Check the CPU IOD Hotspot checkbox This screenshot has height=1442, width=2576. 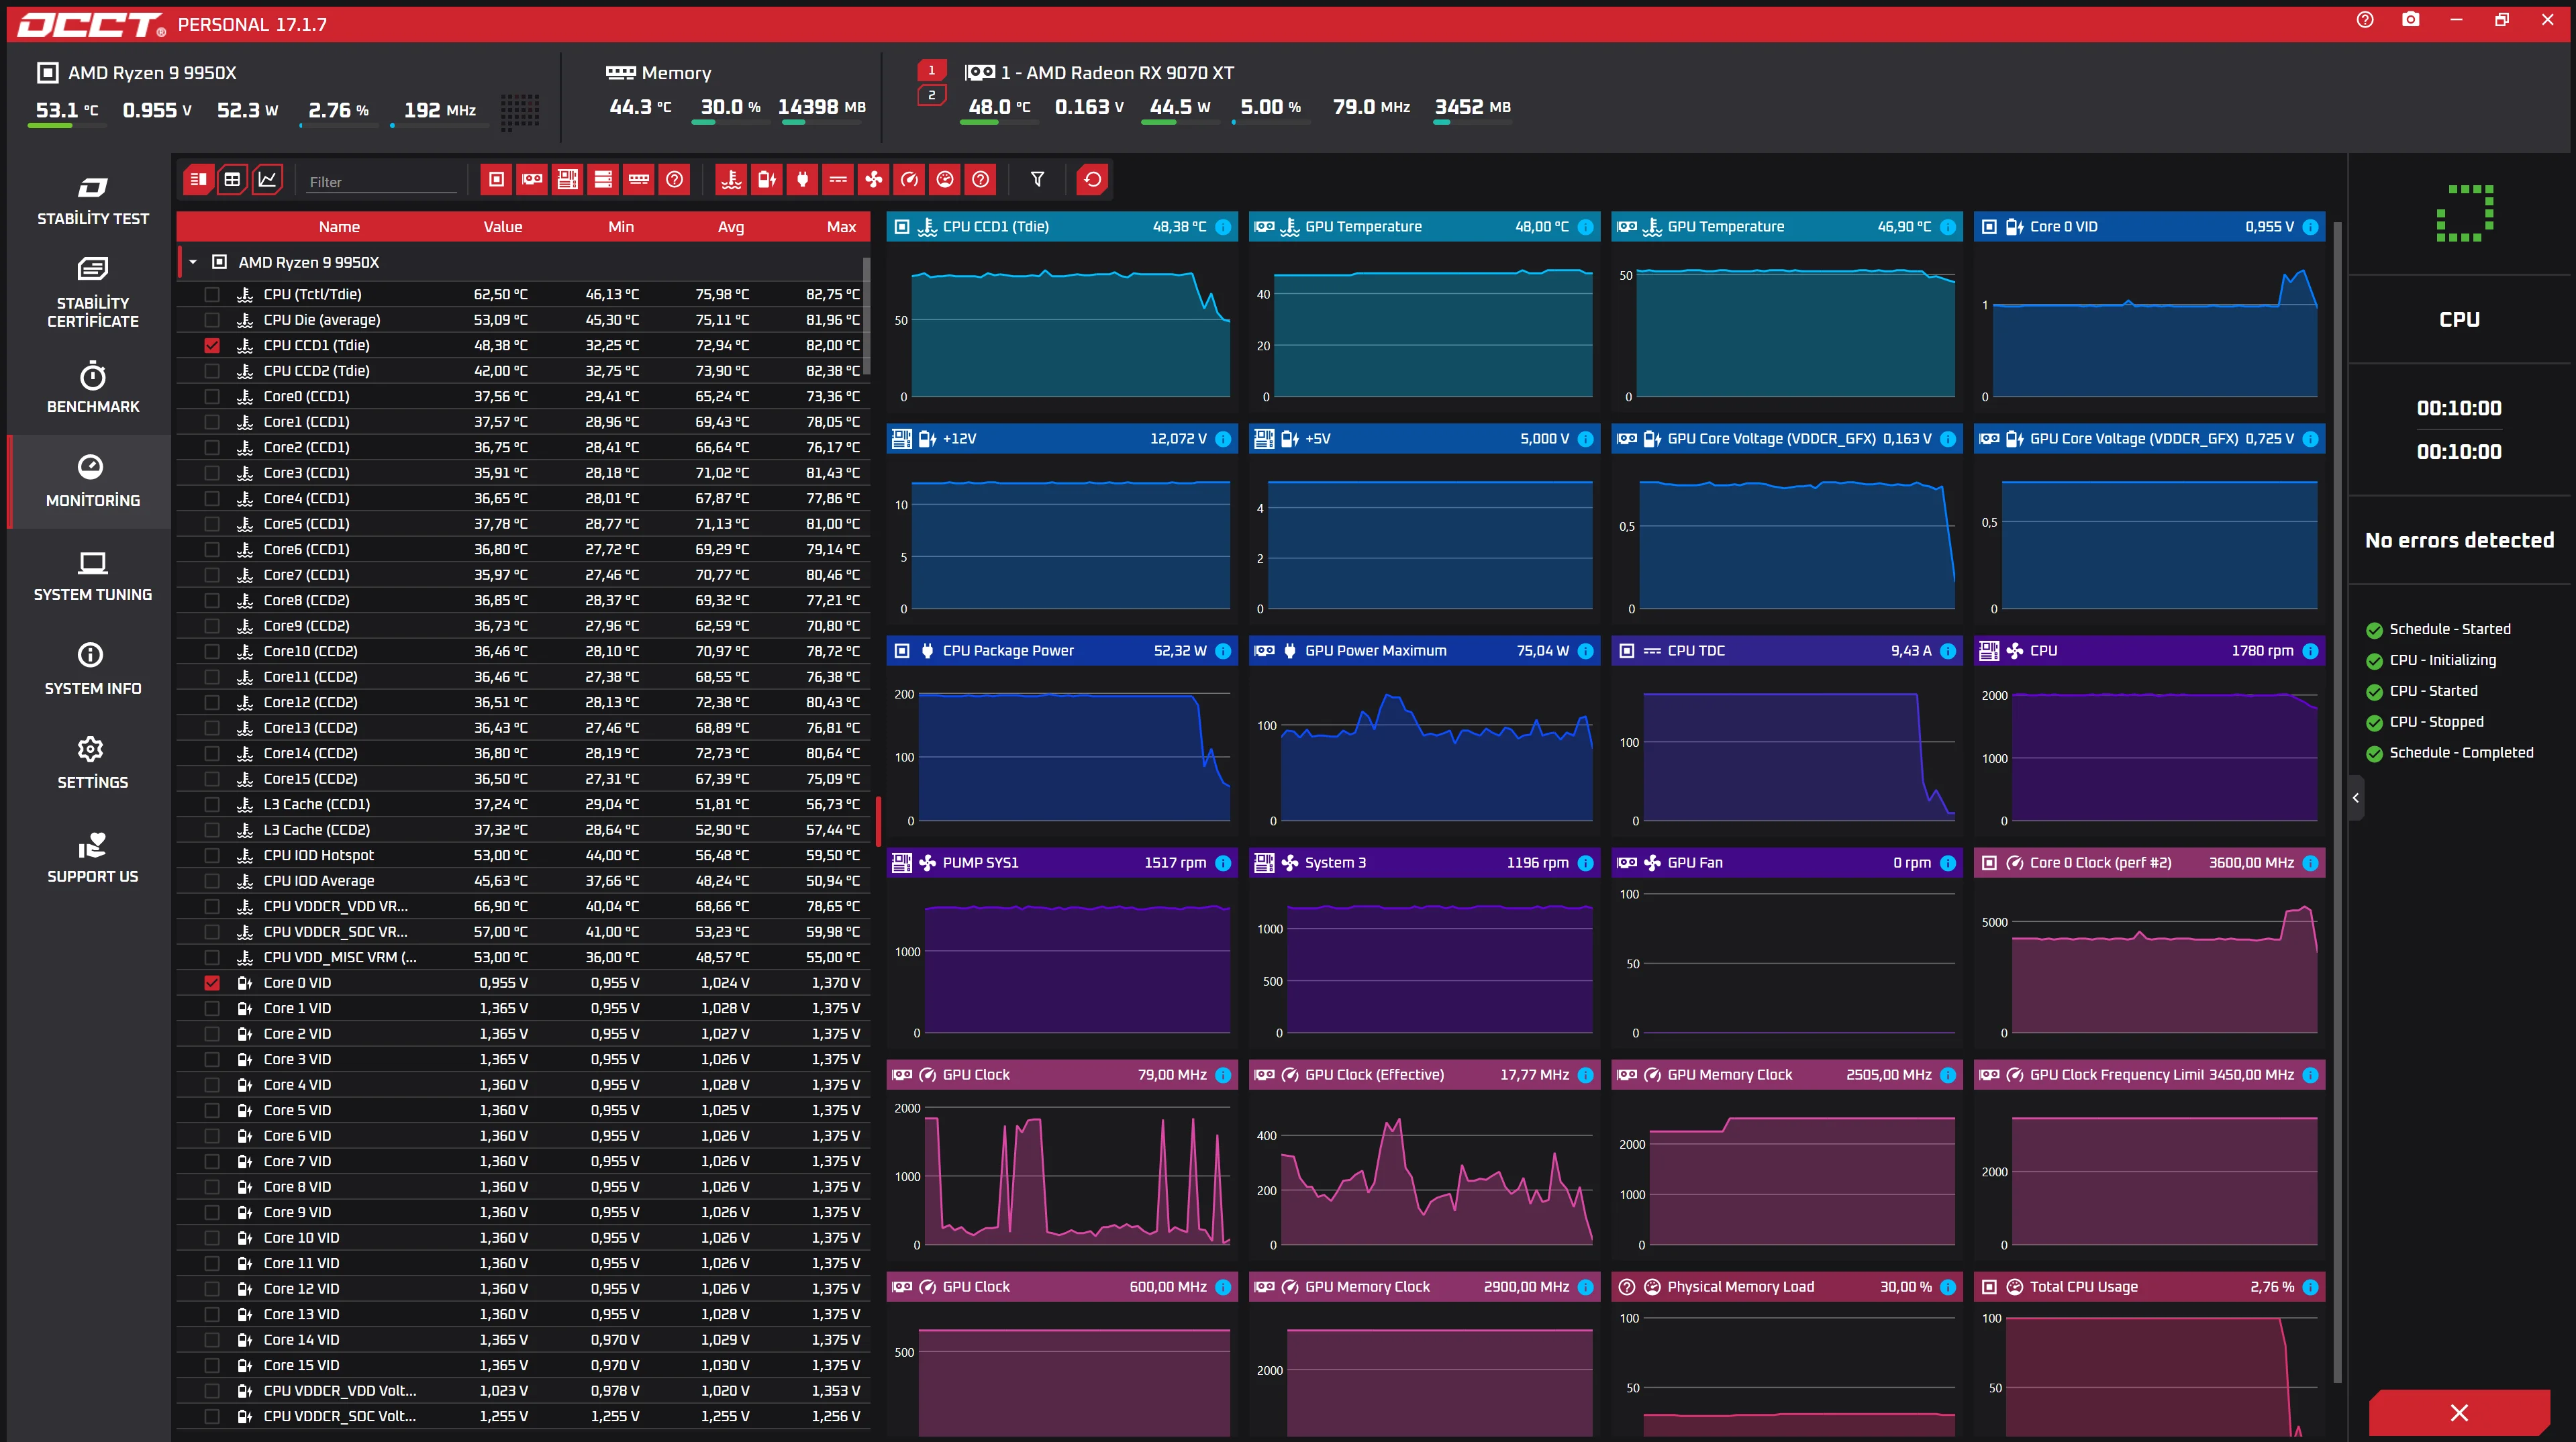coord(212,856)
